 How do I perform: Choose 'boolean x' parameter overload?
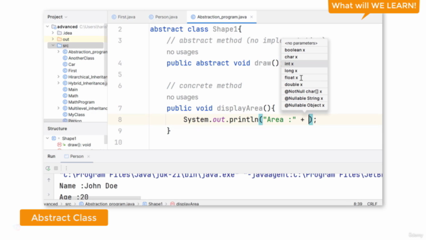(304, 50)
